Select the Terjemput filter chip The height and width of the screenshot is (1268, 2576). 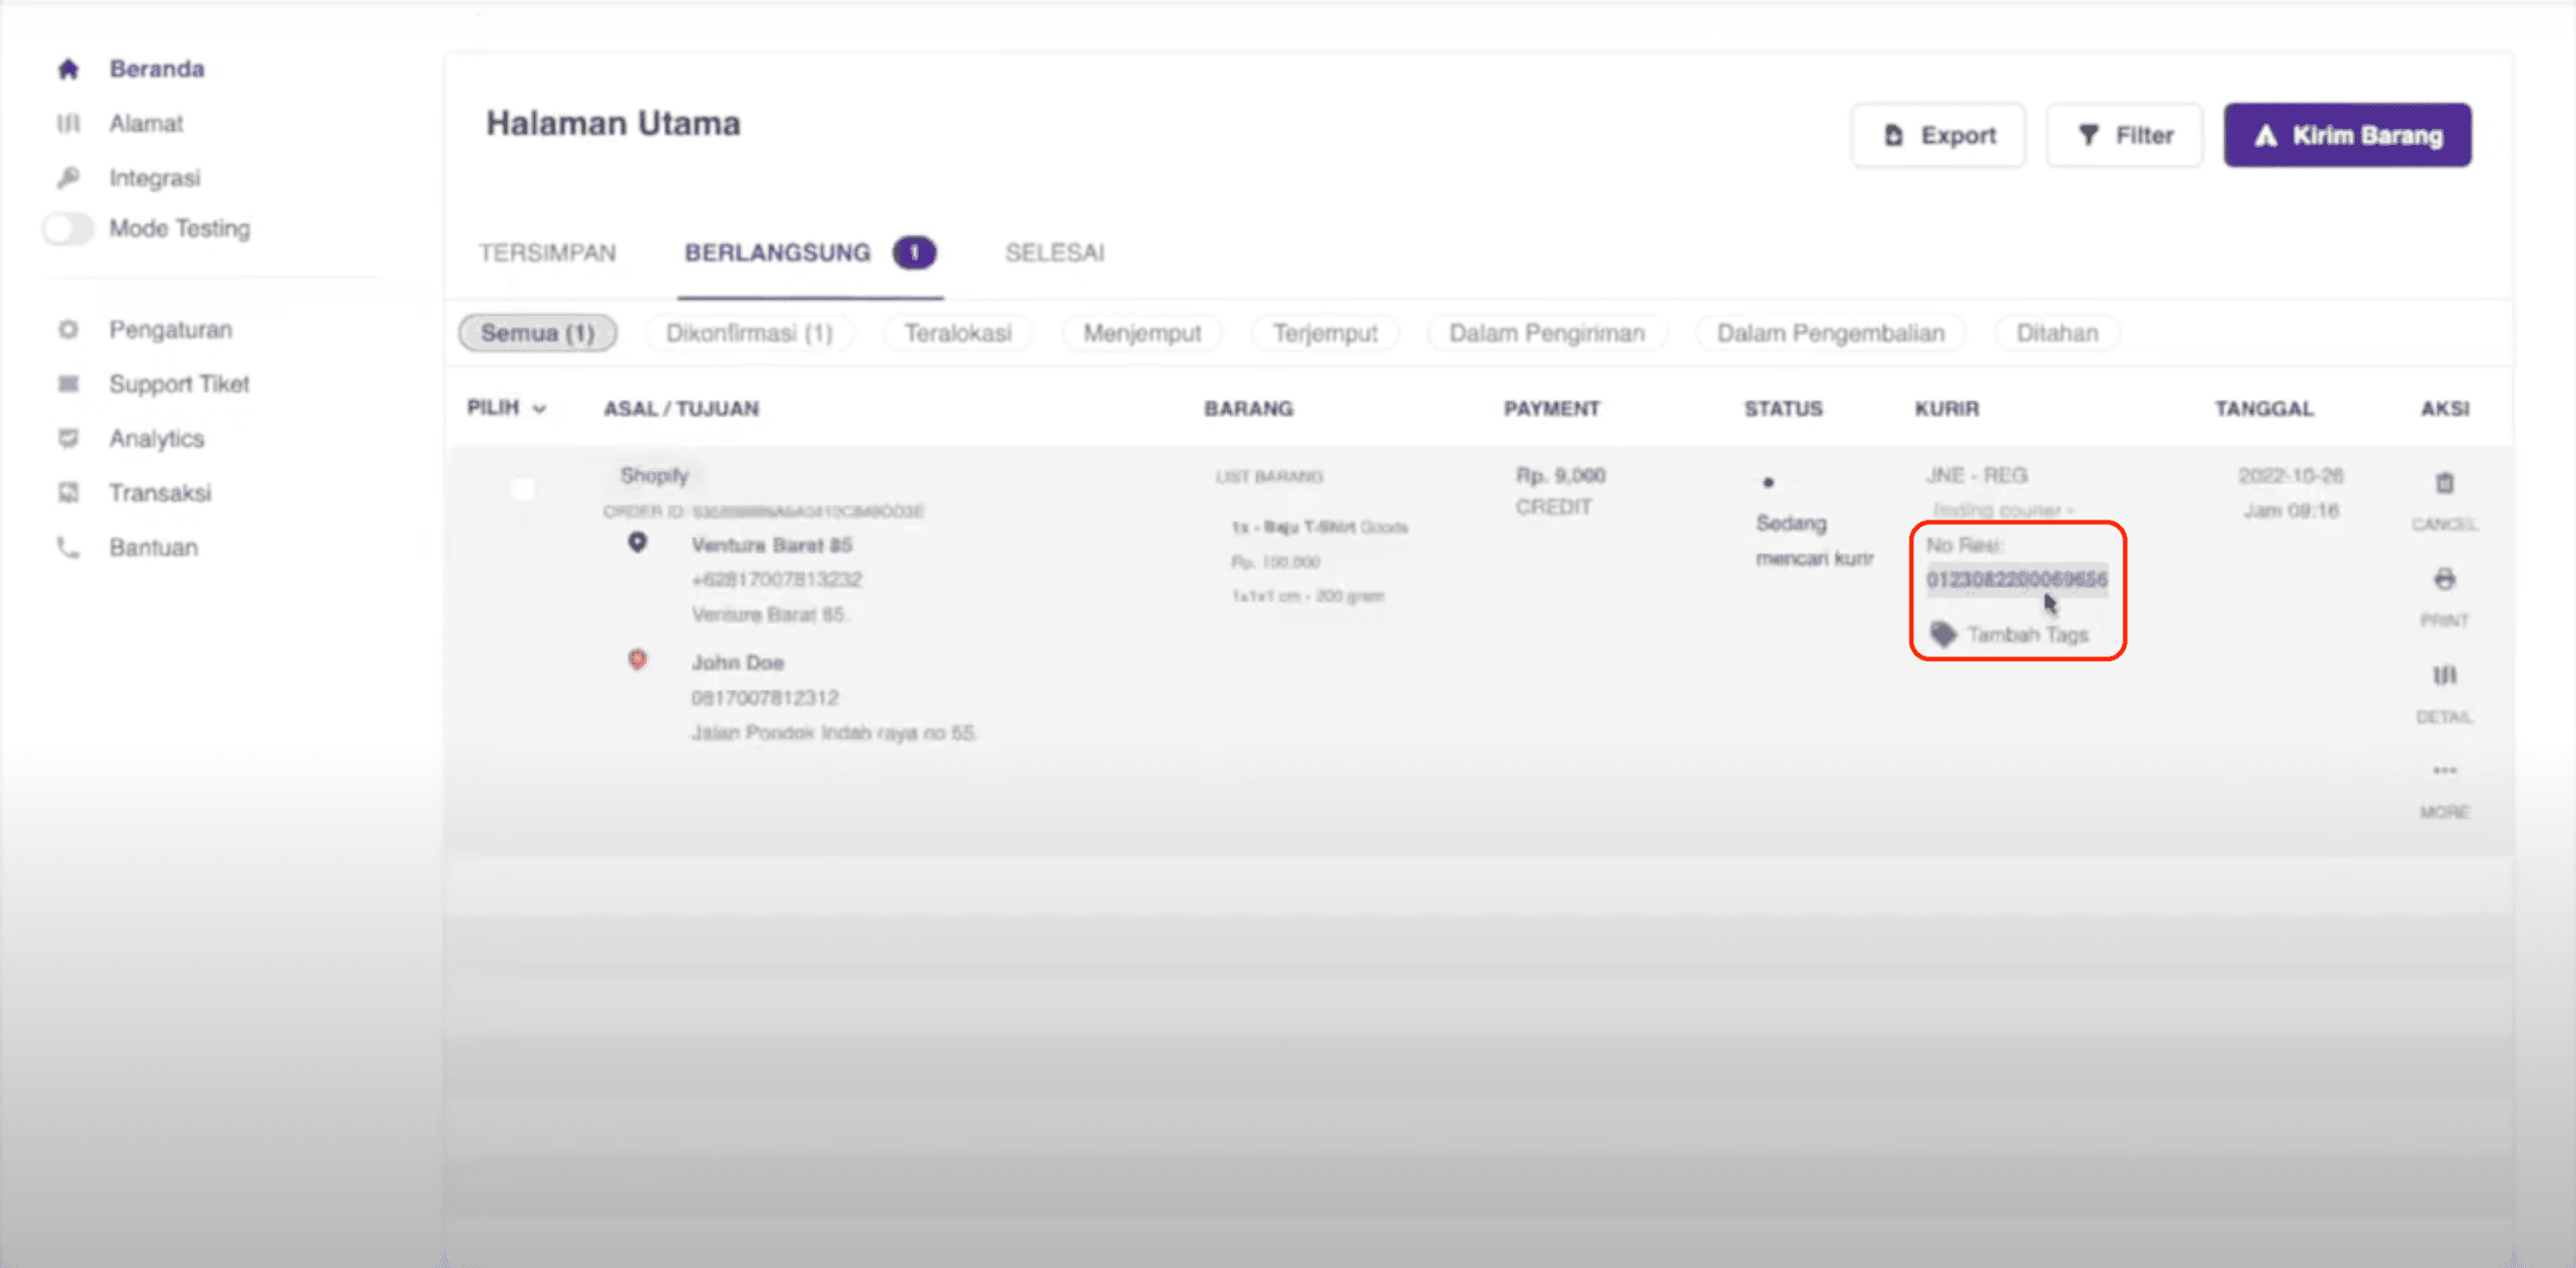(1324, 333)
